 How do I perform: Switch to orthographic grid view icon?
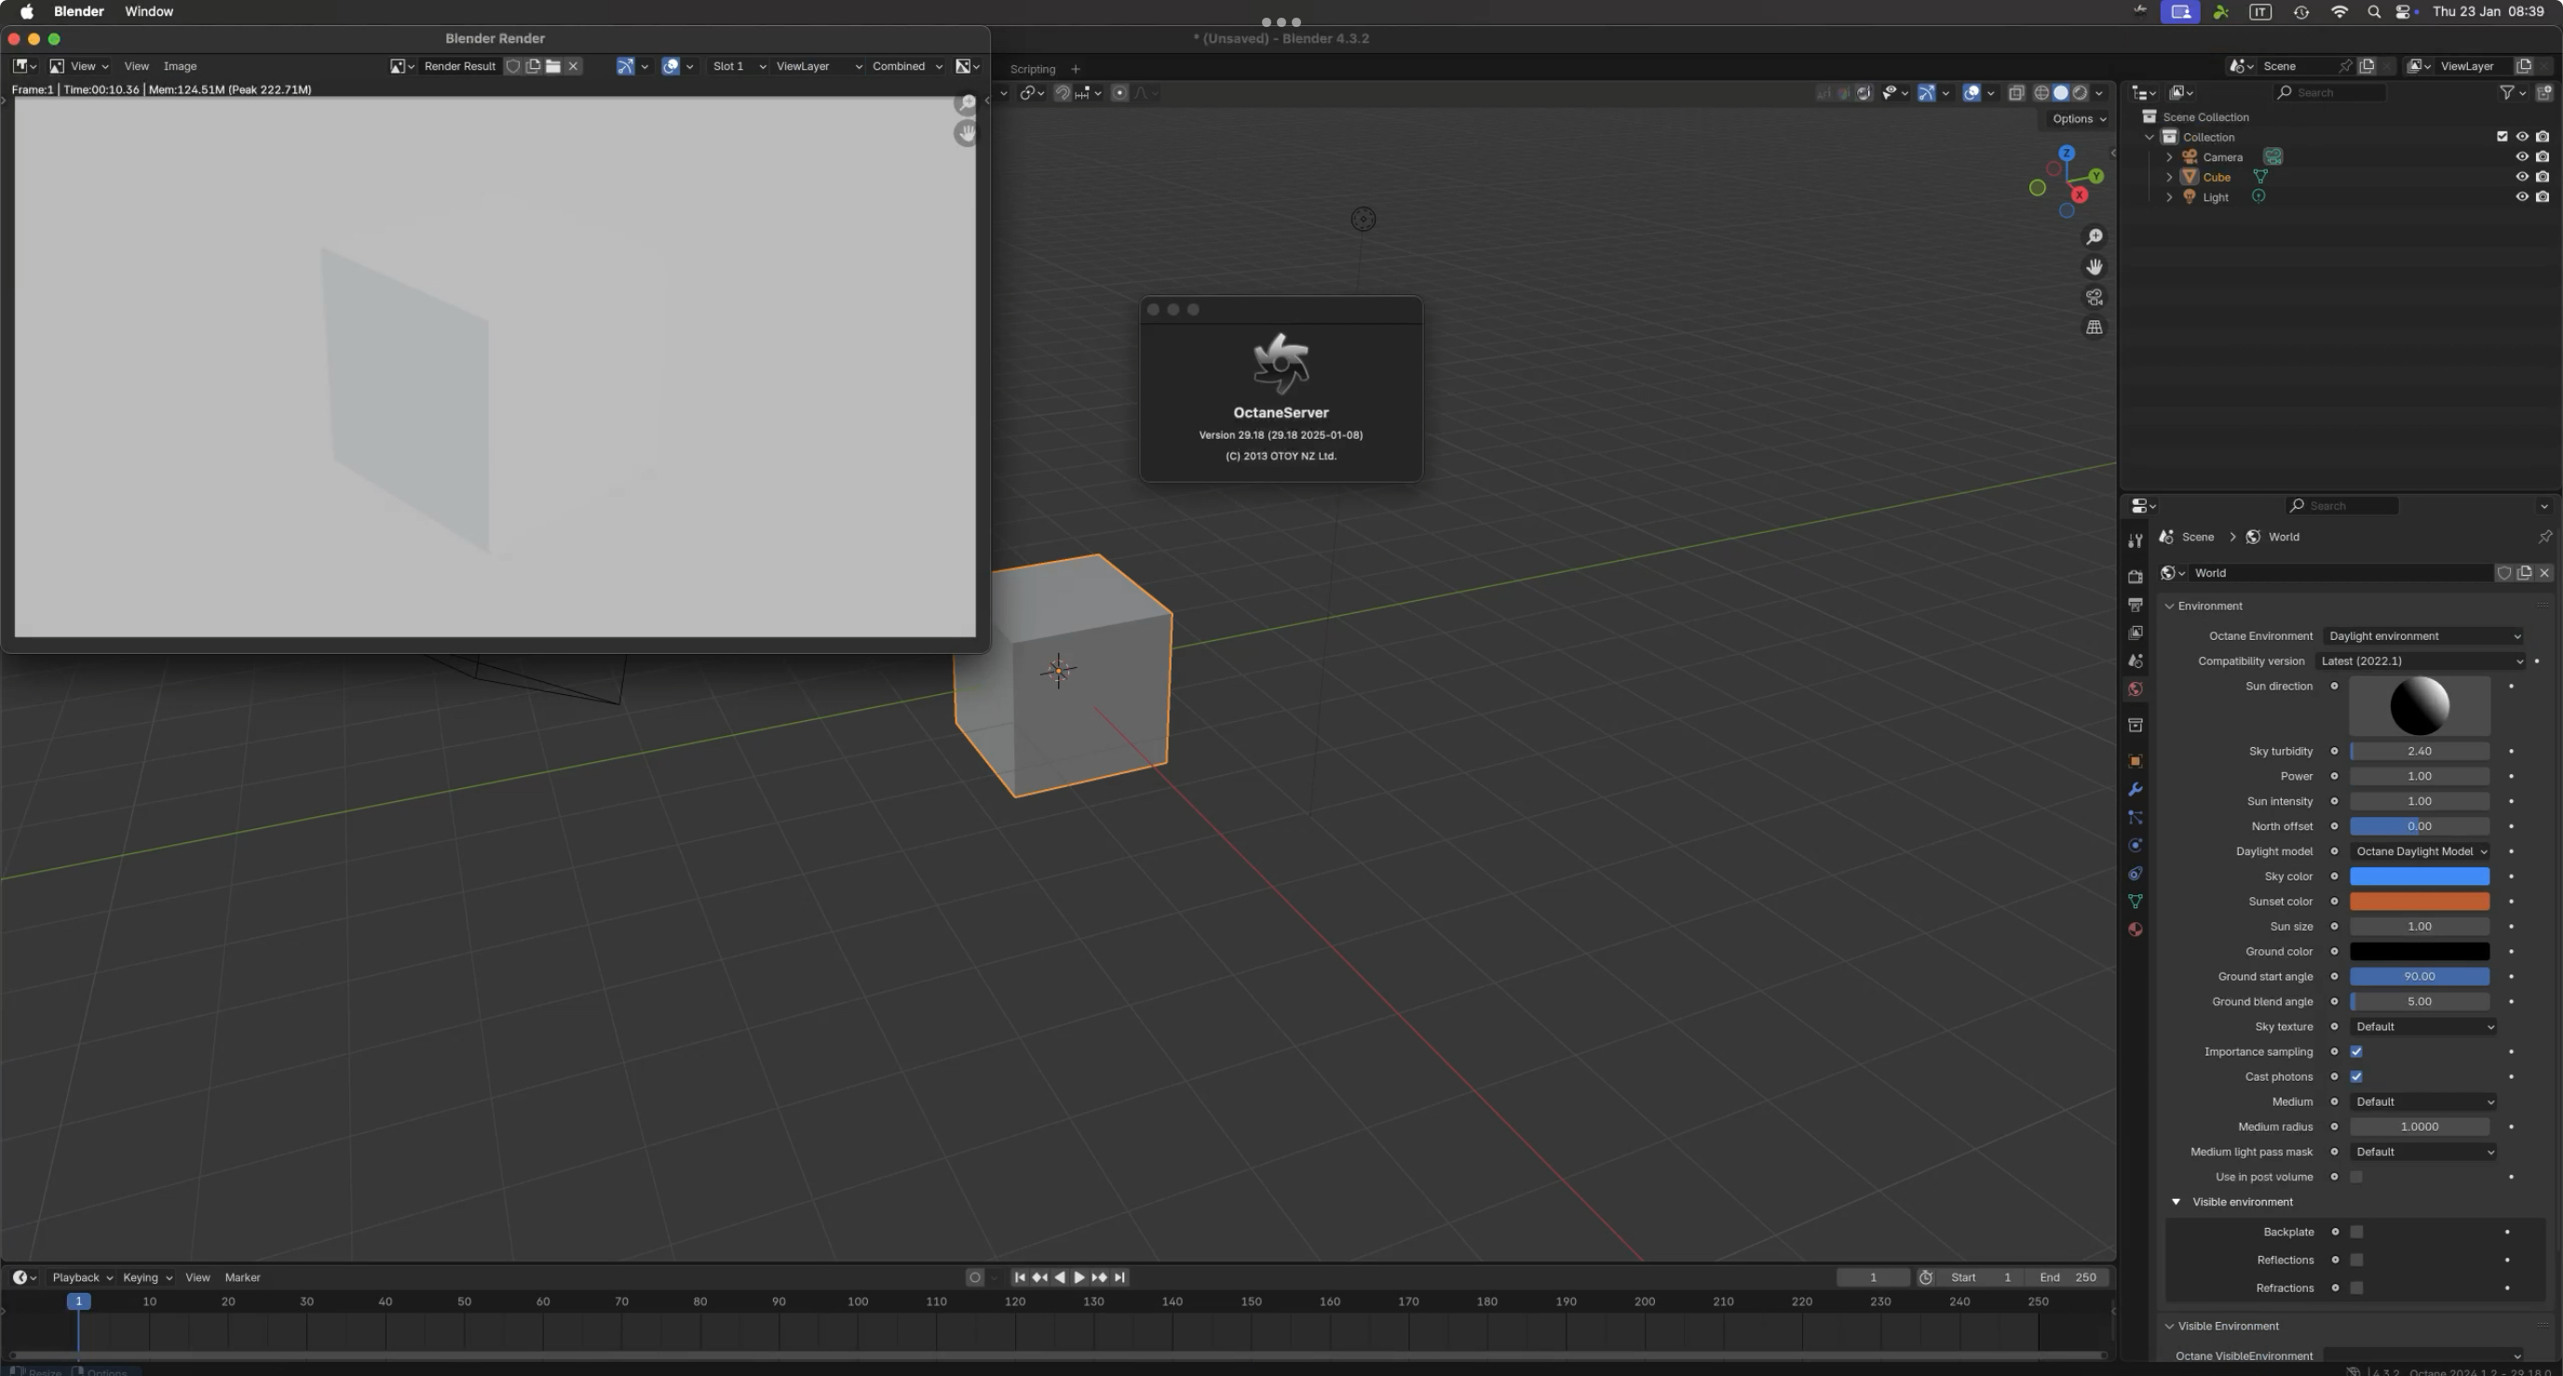click(2095, 327)
